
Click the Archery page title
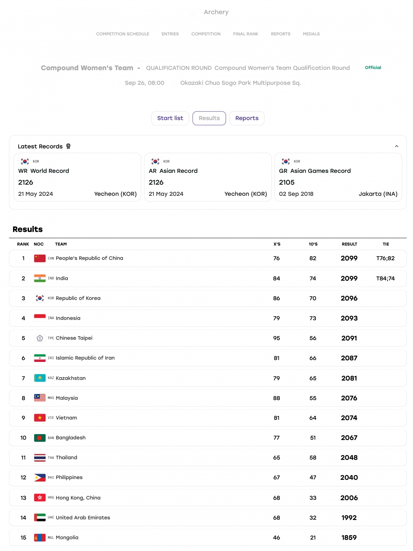[216, 12]
